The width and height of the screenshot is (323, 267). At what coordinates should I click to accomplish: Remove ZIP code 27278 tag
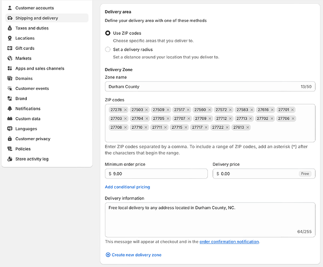coord(125,110)
